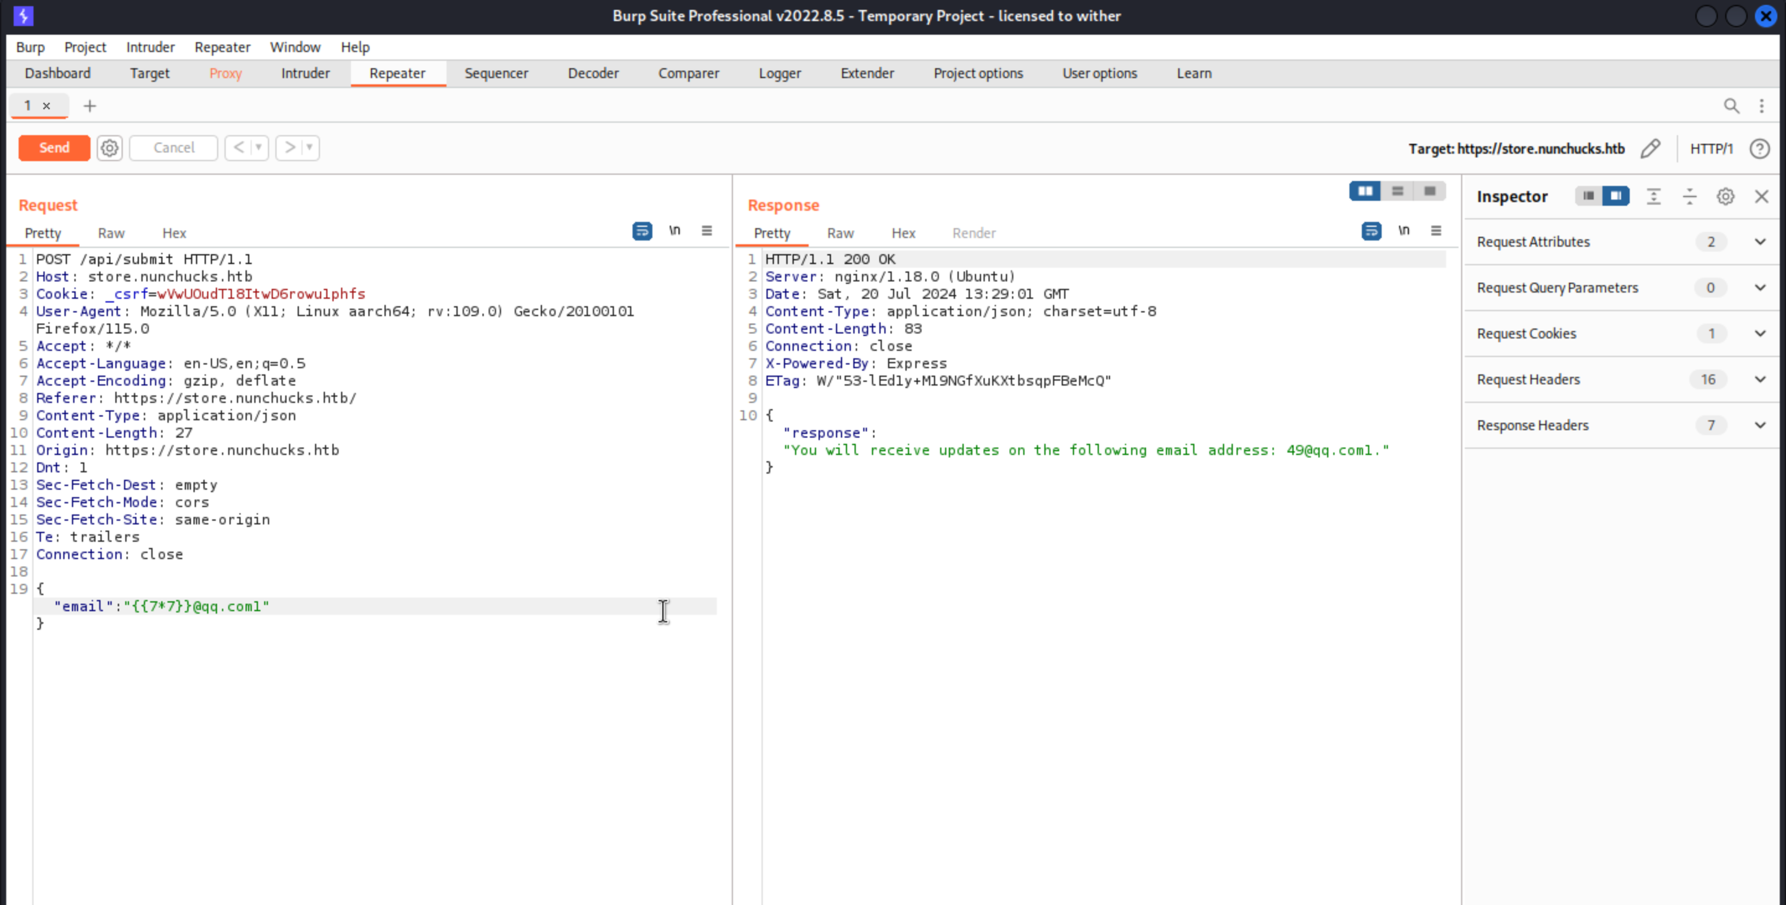Toggle show non-printable chars in Response pane
This screenshot has height=905, width=1786.
1403,231
